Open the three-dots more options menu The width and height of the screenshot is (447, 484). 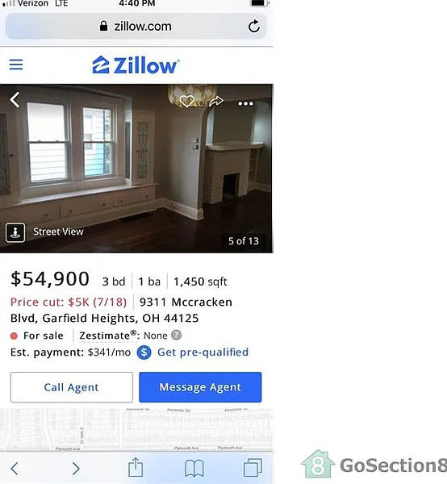(246, 103)
